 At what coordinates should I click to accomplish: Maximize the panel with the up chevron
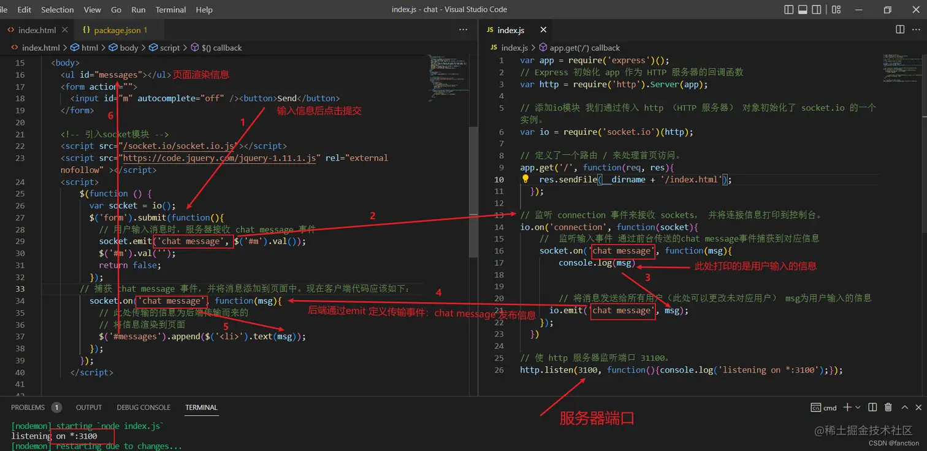[x=904, y=407]
